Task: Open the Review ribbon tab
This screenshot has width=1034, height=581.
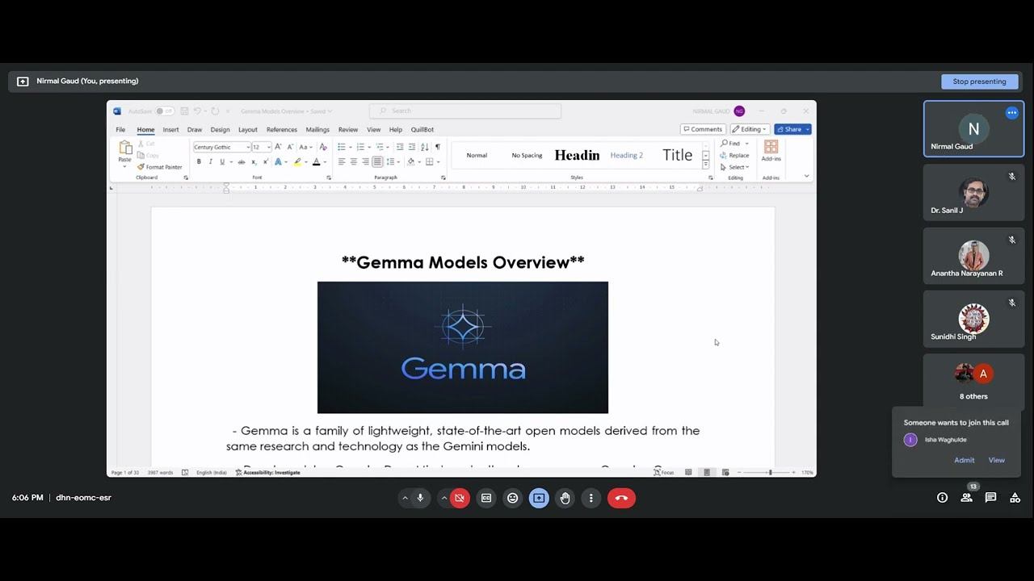Action: (x=348, y=129)
